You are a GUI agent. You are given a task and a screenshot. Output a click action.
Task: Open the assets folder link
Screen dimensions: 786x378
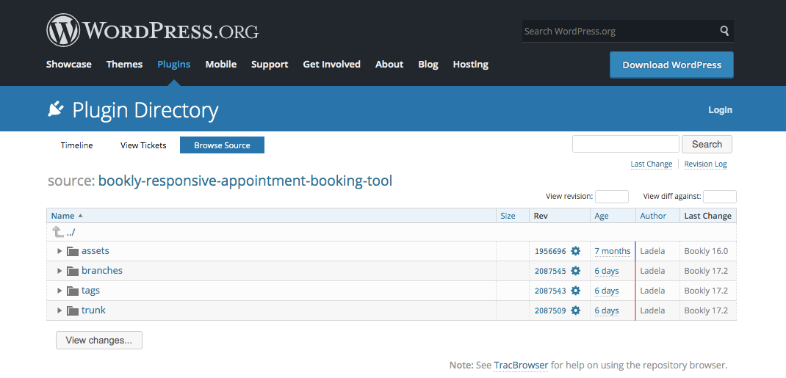click(95, 250)
